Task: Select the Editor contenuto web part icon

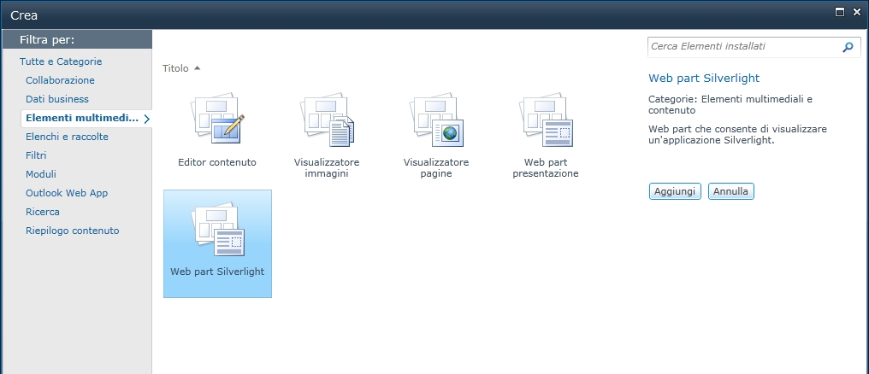Action: point(217,119)
